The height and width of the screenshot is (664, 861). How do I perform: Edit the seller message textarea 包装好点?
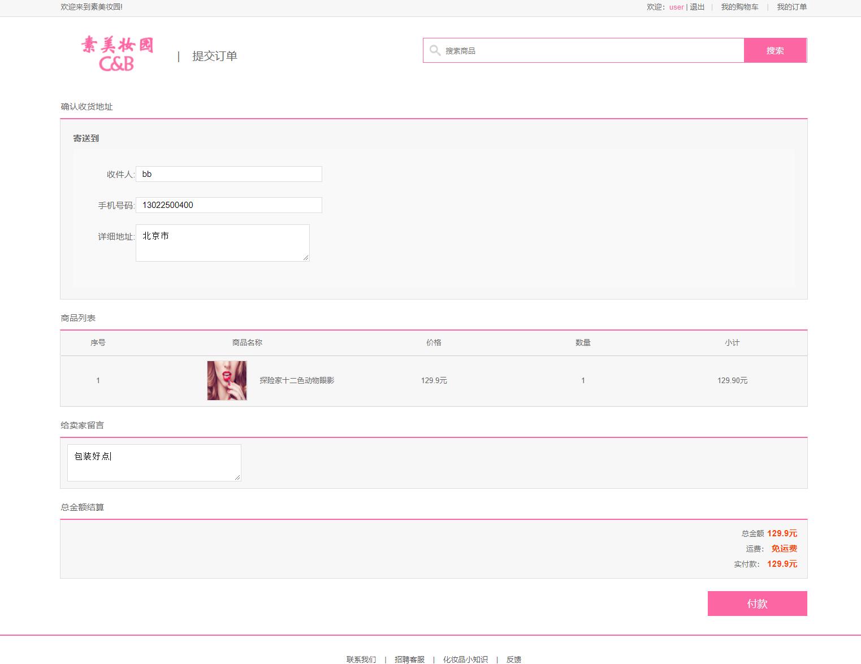[154, 463]
